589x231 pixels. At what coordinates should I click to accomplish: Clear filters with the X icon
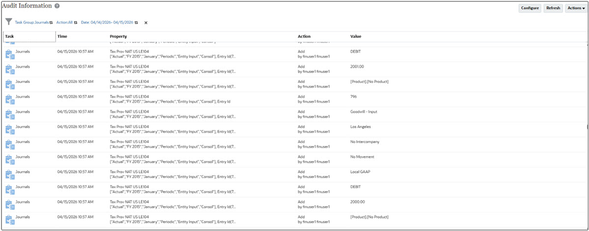[146, 23]
